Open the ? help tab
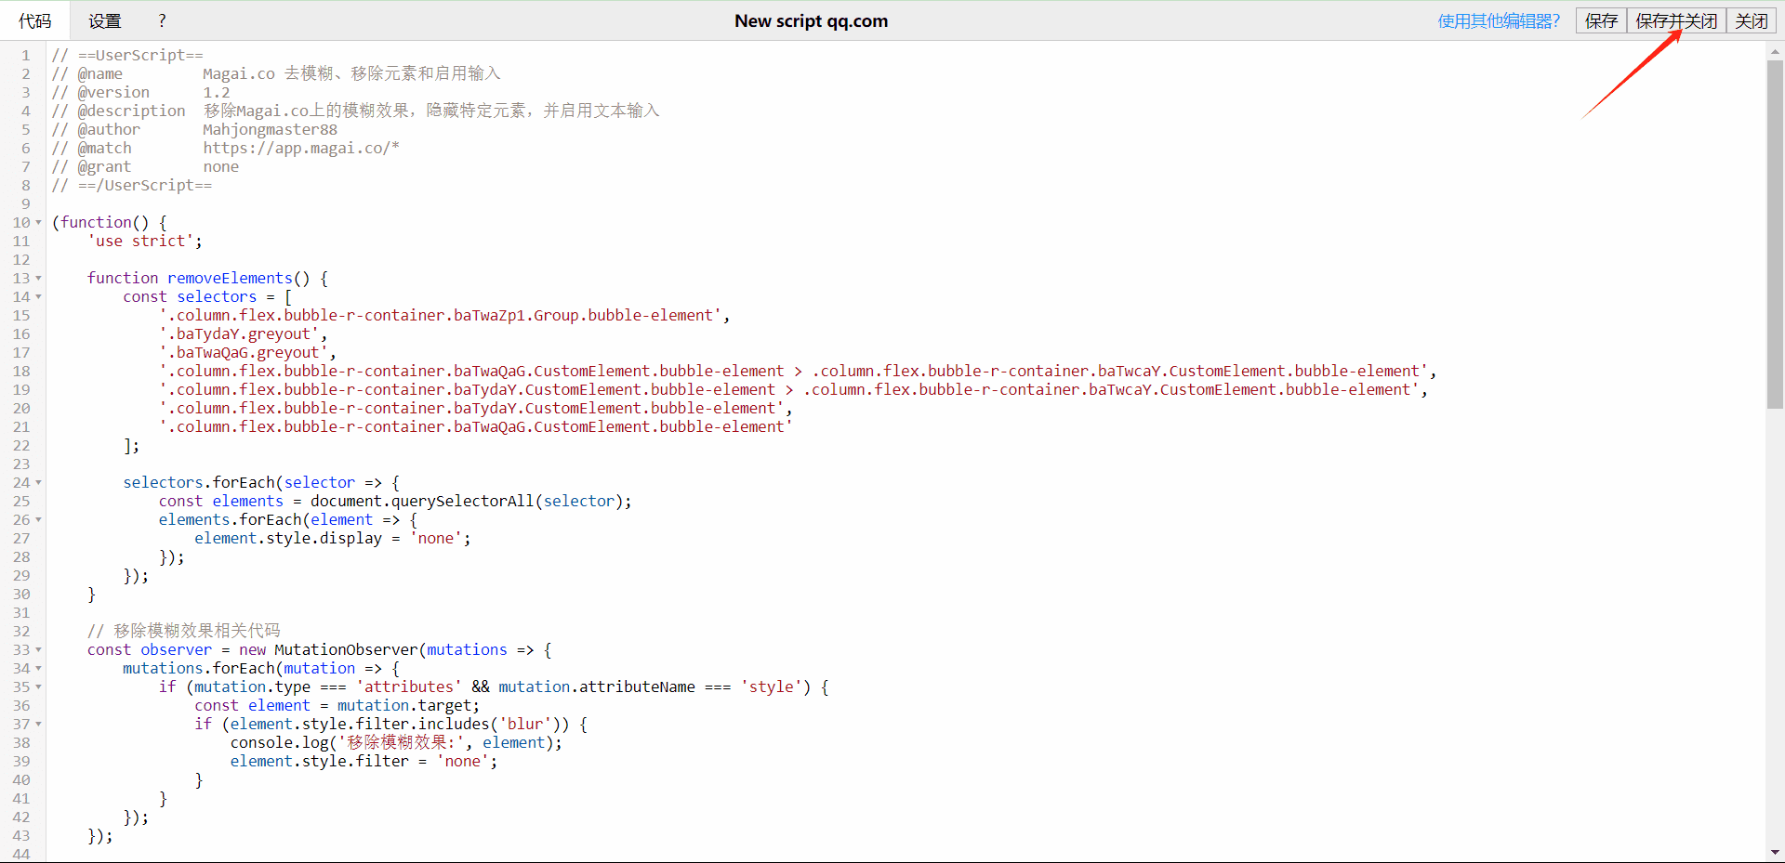 point(162,20)
